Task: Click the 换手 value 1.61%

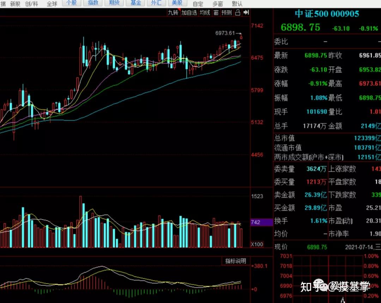Action: point(319,221)
